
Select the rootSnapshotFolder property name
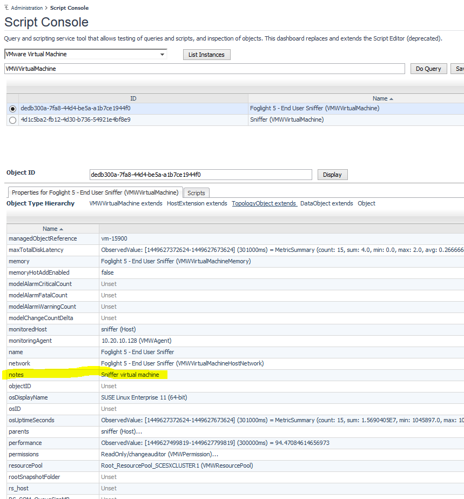click(x=35, y=477)
